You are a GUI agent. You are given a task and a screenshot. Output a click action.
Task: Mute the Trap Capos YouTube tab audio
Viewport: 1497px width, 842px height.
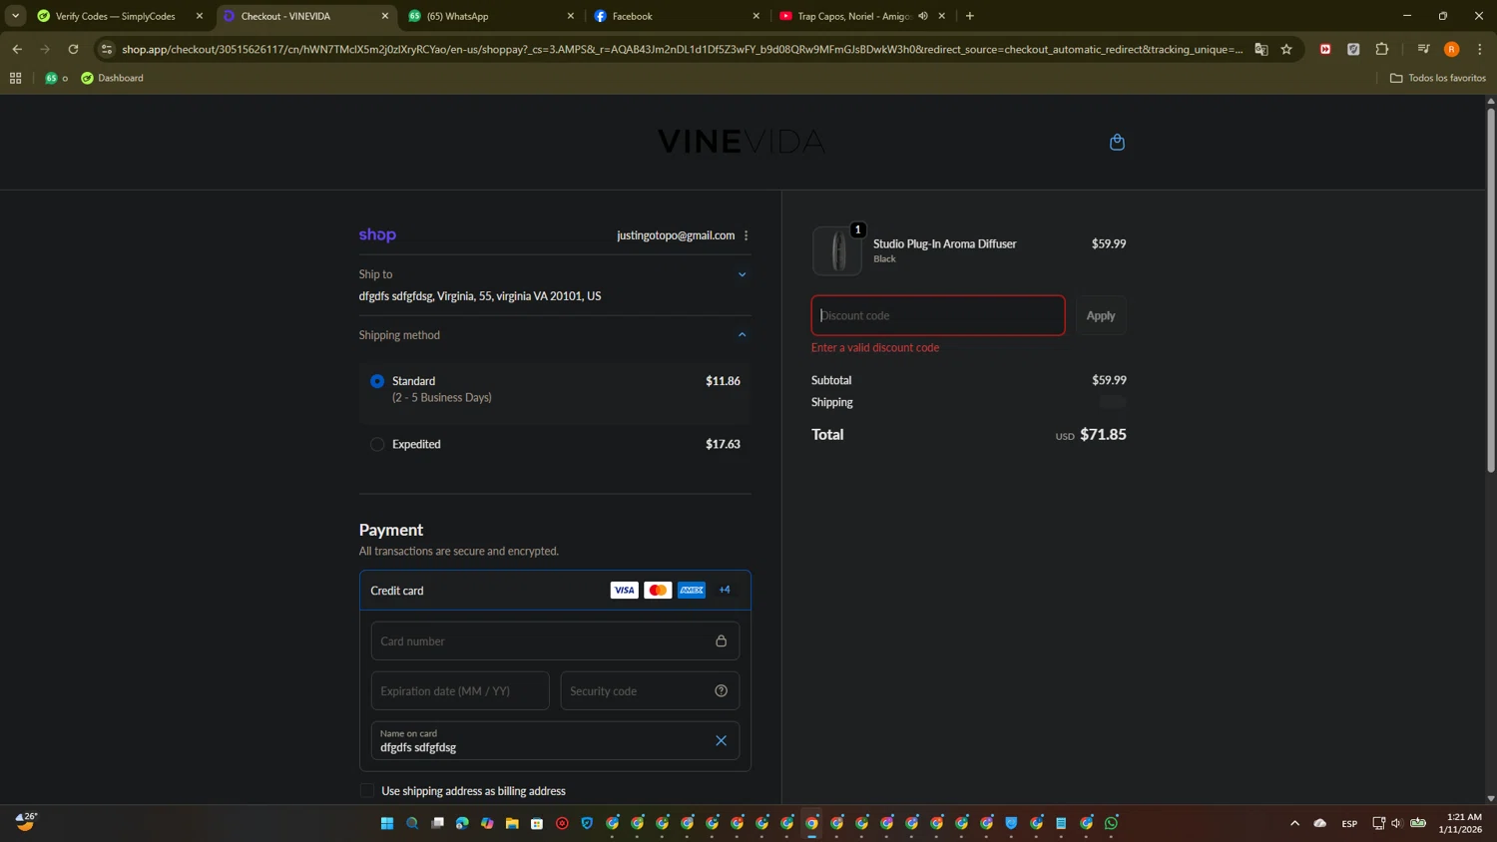[x=923, y=16]
